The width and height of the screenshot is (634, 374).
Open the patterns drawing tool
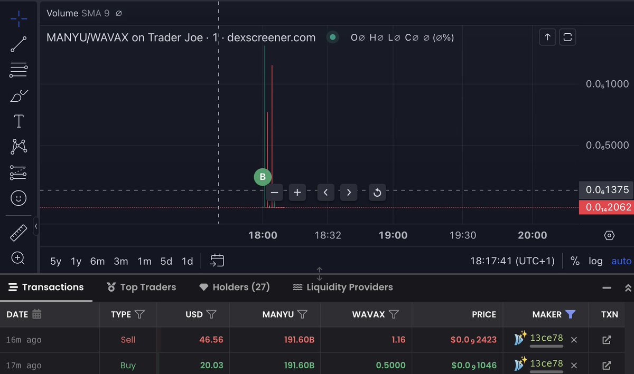18,147
